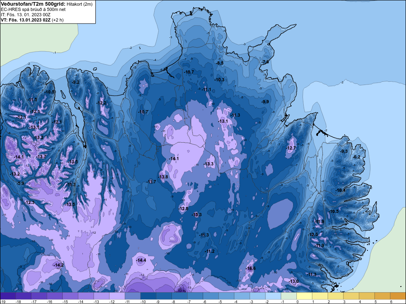Click the -16.6 temperature label
Viewport: 406px width, 304px height.
(251, 268)
